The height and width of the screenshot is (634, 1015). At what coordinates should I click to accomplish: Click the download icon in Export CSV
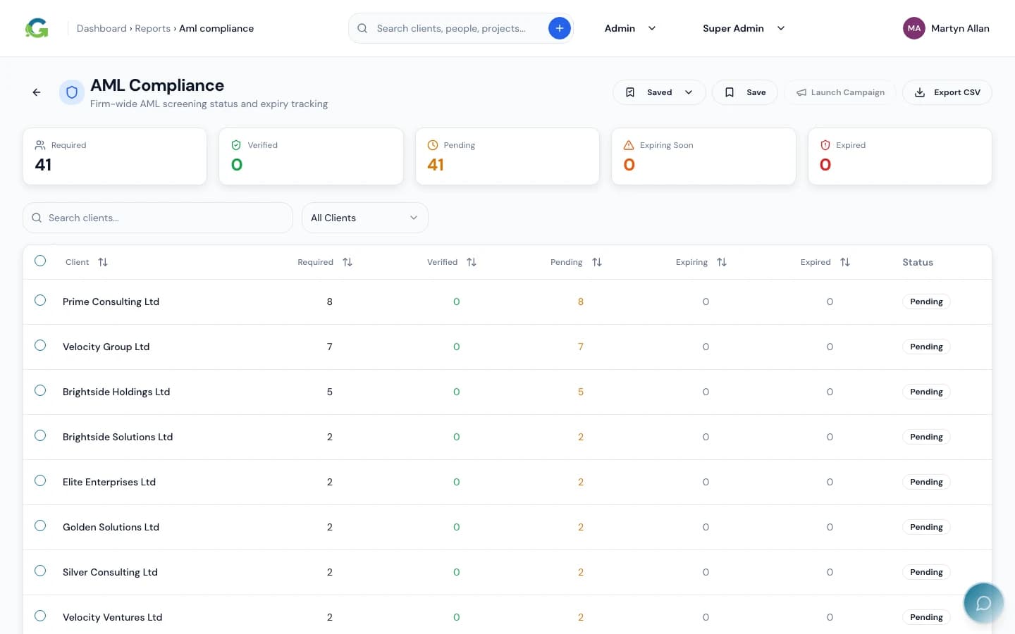[x=920, y=92]
